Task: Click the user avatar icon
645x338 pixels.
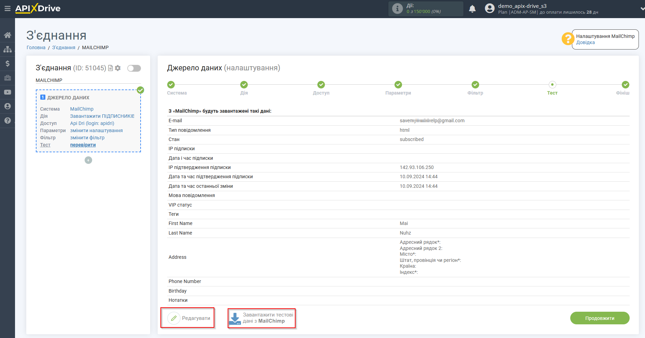Action: click(x=490, y=9)
